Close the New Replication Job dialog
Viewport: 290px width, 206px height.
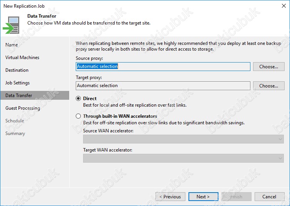(x=284, y=6)
